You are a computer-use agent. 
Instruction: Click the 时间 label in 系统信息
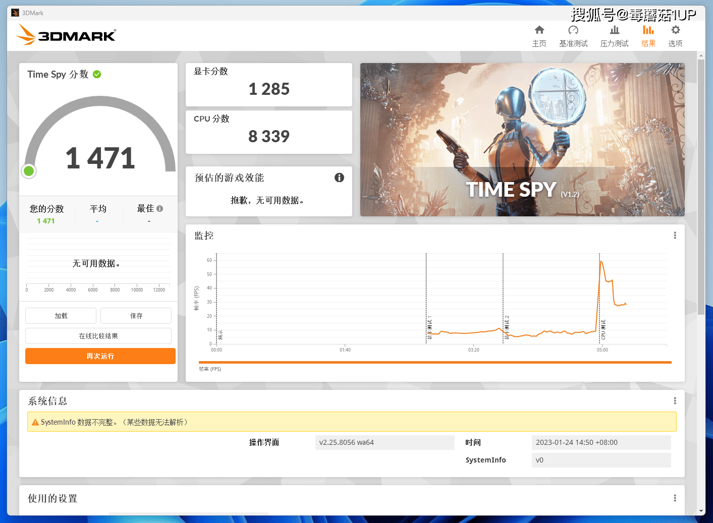(473, 442)
